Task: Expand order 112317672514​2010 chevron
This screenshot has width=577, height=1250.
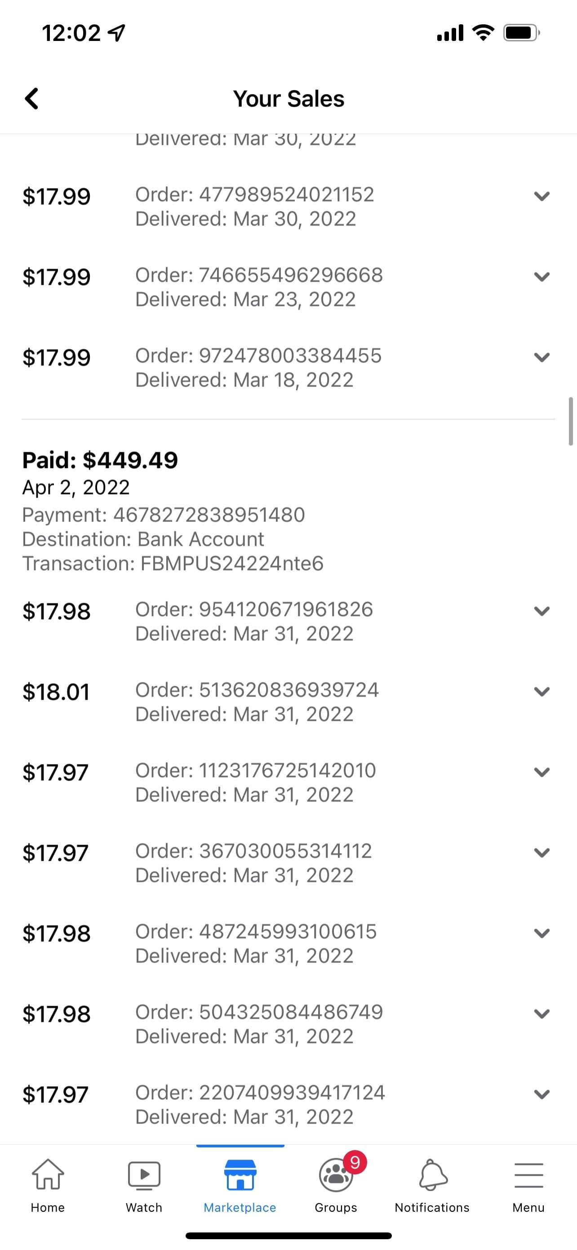Action: tap(541, 772)
